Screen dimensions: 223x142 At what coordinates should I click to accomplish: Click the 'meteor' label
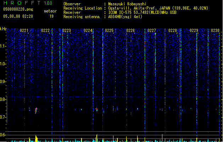point(50,11)
